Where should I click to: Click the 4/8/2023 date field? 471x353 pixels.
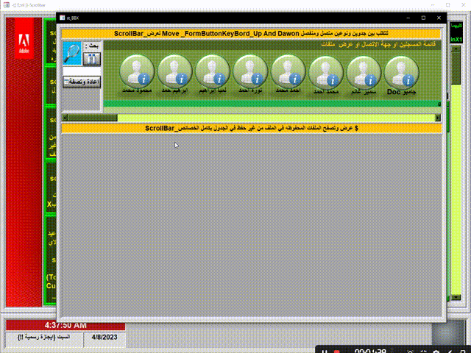103,338
